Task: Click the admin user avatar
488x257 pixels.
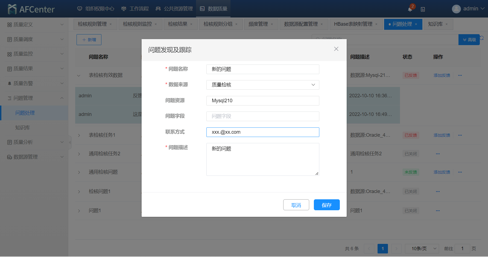Action: 456,9
